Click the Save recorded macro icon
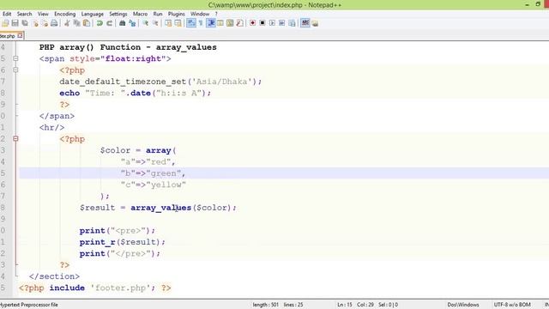 click(x=292, y=23)
